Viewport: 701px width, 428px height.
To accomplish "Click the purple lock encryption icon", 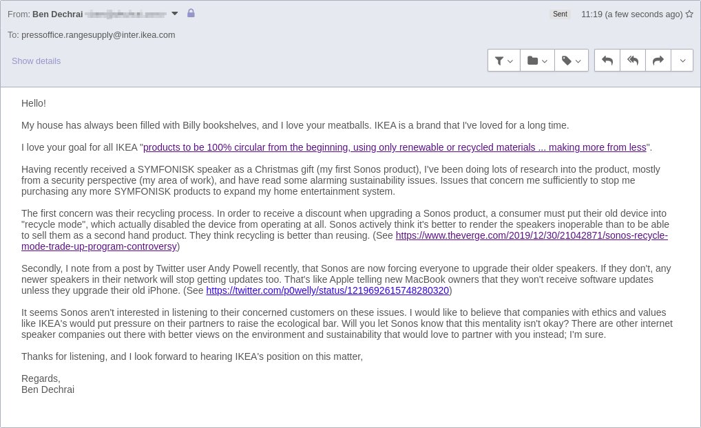I will [191, 13].
